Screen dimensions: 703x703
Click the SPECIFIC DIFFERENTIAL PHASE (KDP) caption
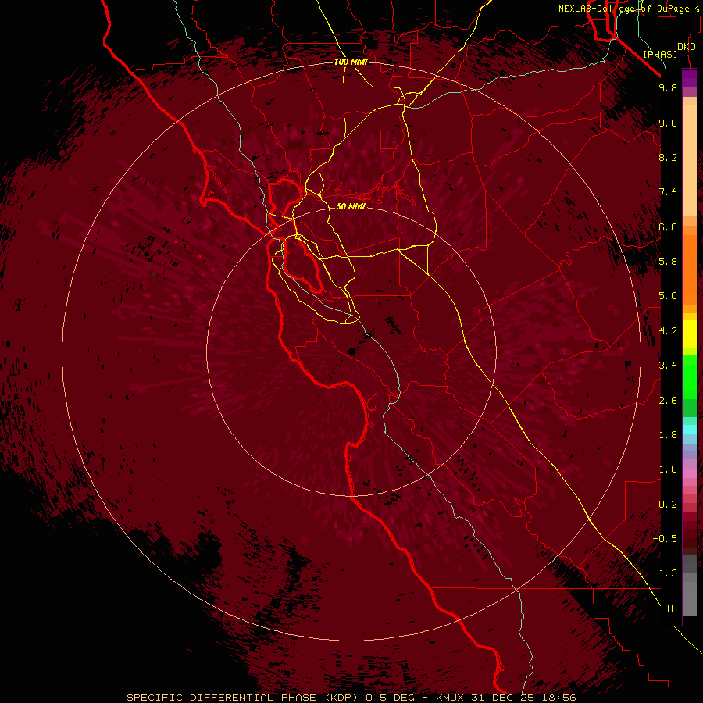click(244, 698)
